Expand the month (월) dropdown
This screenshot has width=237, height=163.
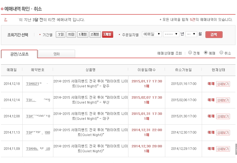[191, 34]
